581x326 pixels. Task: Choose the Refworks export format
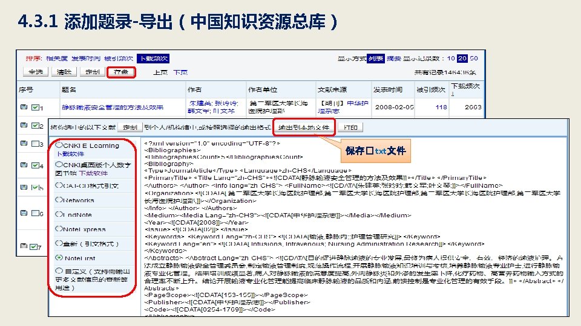pyautogui.click(x=59, y=200)
